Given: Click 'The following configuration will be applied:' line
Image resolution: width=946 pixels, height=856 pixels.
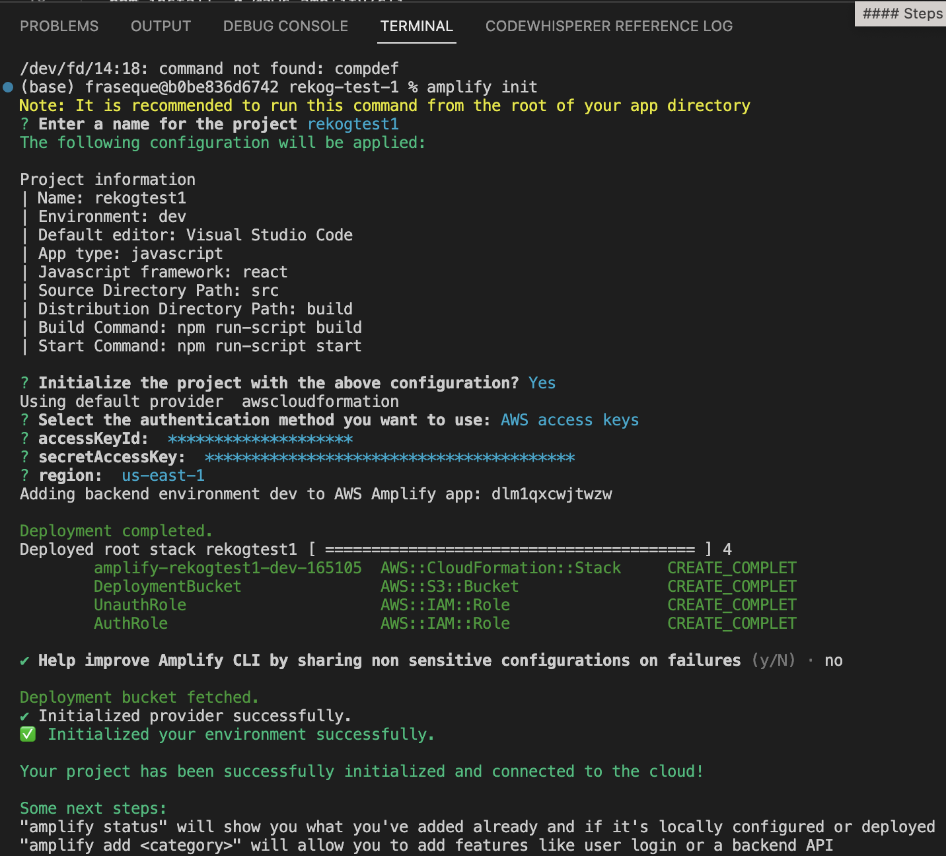Looking at the screenshot, I should click(223, 143).
